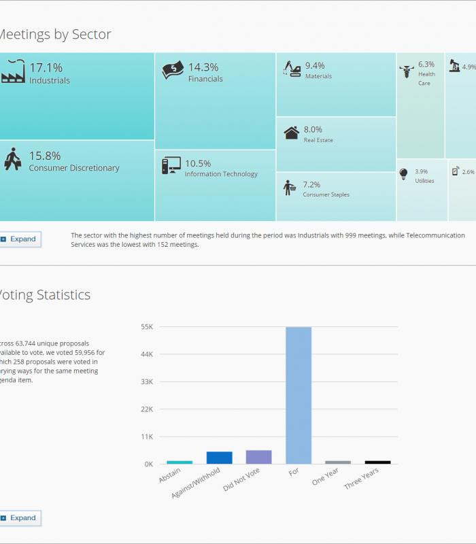
Task: Expand the Voting Statistics section
Action: click(18, 518)
